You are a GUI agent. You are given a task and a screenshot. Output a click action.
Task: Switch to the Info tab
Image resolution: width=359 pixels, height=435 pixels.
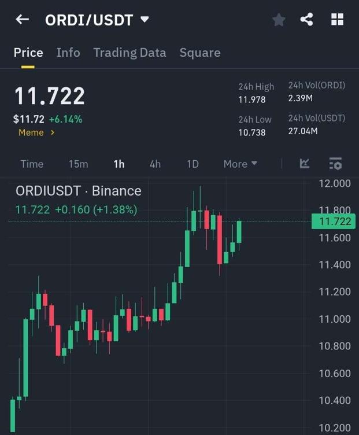[68, 53]
